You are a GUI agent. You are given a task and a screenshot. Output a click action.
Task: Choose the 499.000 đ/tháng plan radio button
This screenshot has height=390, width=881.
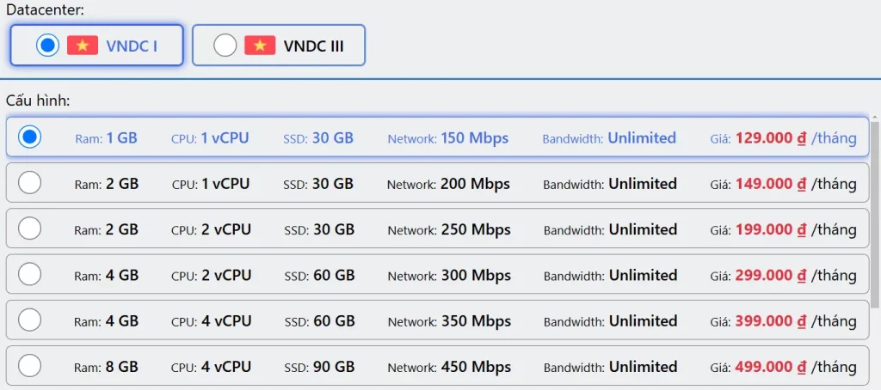[30, 366]
